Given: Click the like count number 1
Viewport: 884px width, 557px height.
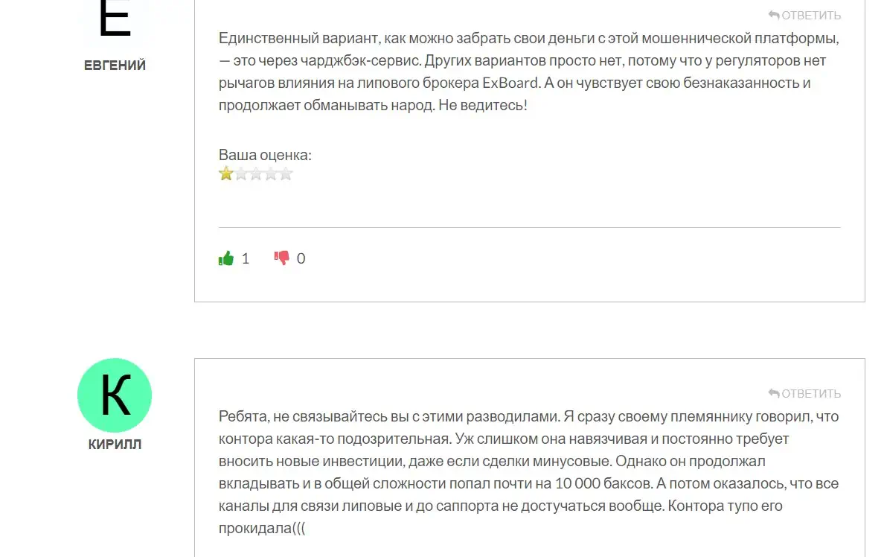Looking at the screenshot, I should tap(246, 258).
